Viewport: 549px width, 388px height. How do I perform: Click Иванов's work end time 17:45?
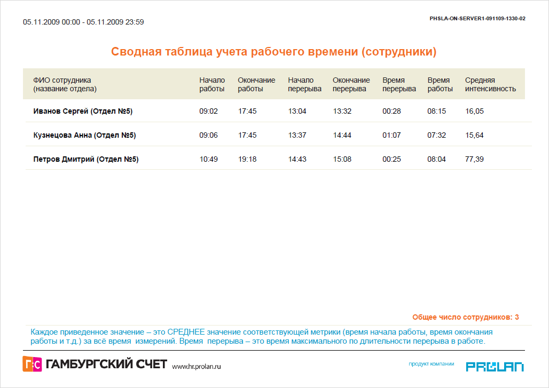click(x=247, y=111)
